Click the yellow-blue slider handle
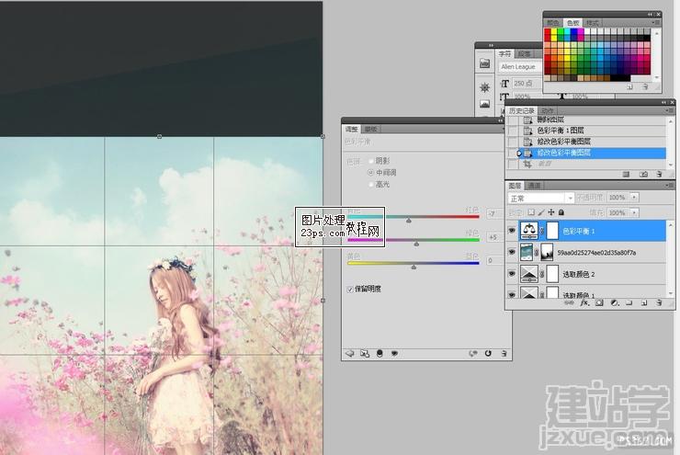 pos(414,267)
